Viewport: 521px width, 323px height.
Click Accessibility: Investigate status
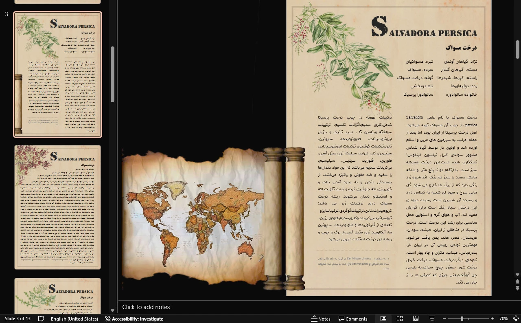tap(134, 319)
